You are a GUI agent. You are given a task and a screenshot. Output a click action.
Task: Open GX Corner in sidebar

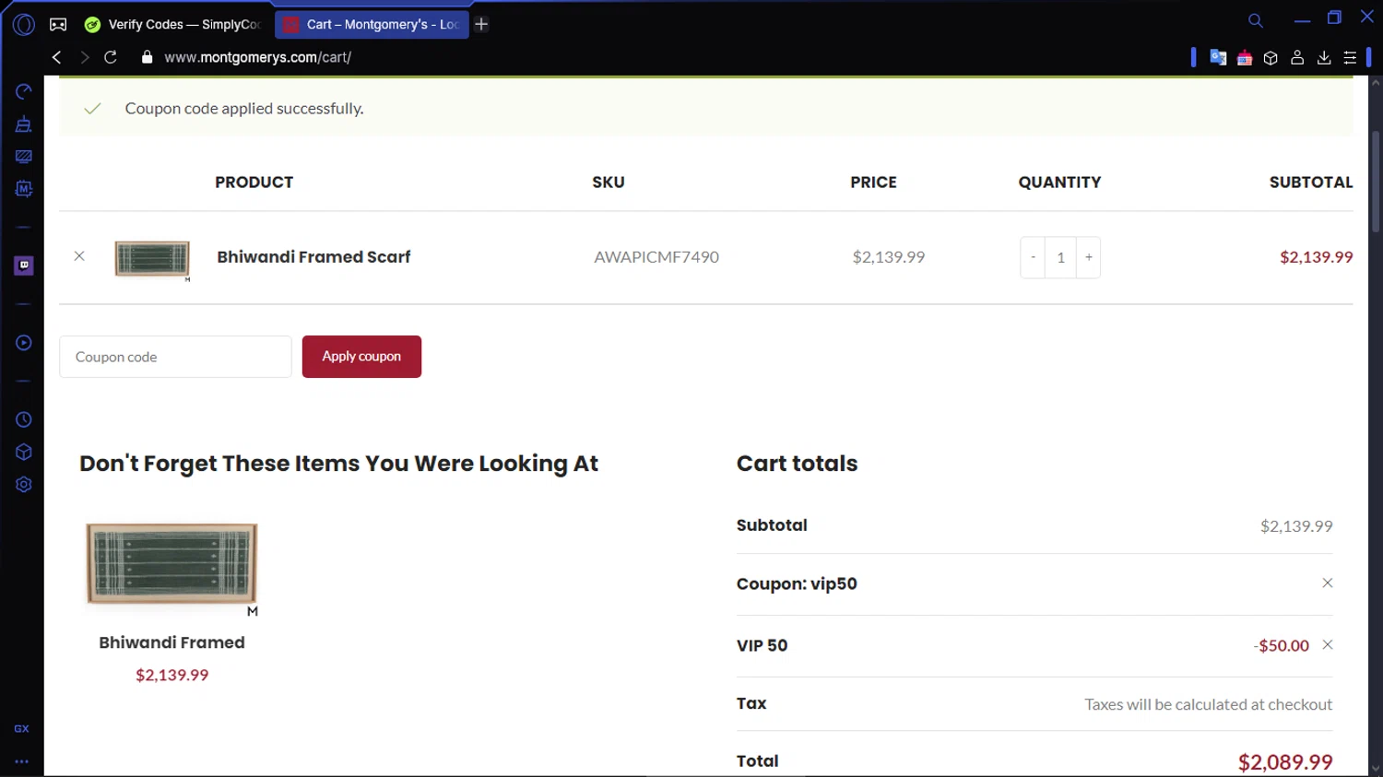(x=22, y=728)
